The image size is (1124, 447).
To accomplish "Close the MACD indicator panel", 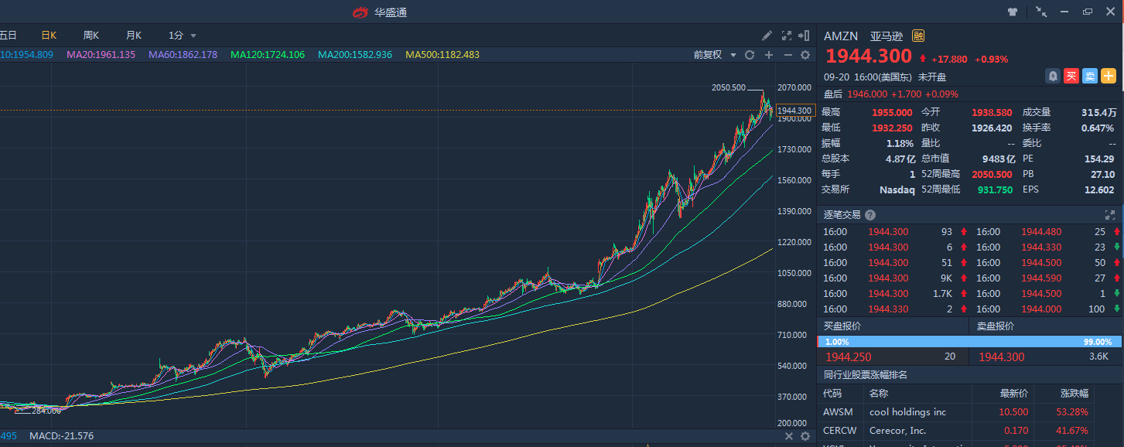I will [x=789, y=436].
